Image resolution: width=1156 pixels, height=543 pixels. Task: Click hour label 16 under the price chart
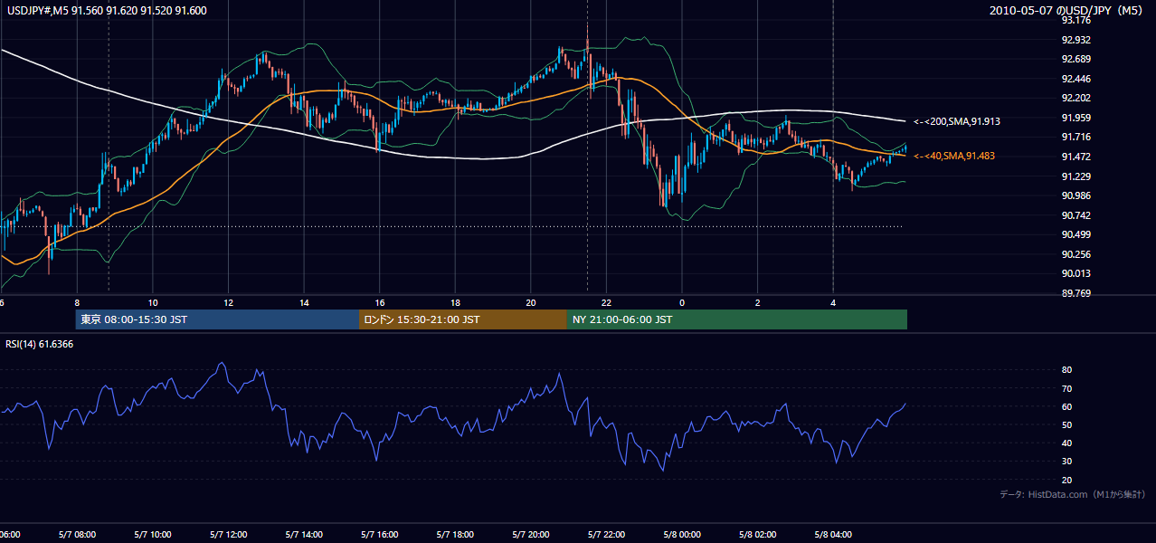pyautogui.click(x=380, y=302)
